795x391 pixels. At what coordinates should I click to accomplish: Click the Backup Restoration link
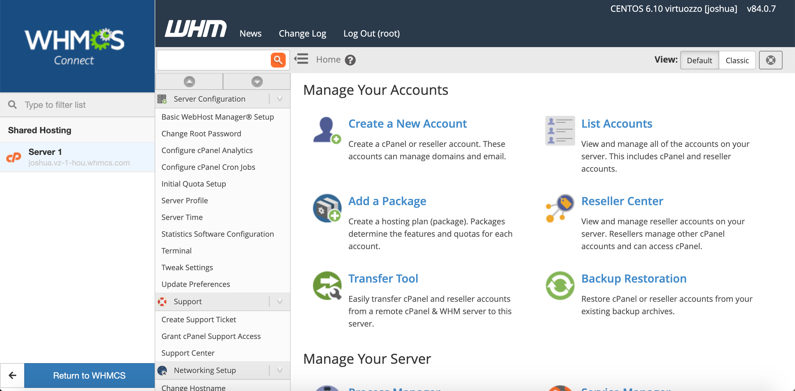click(x=634, y=279)
